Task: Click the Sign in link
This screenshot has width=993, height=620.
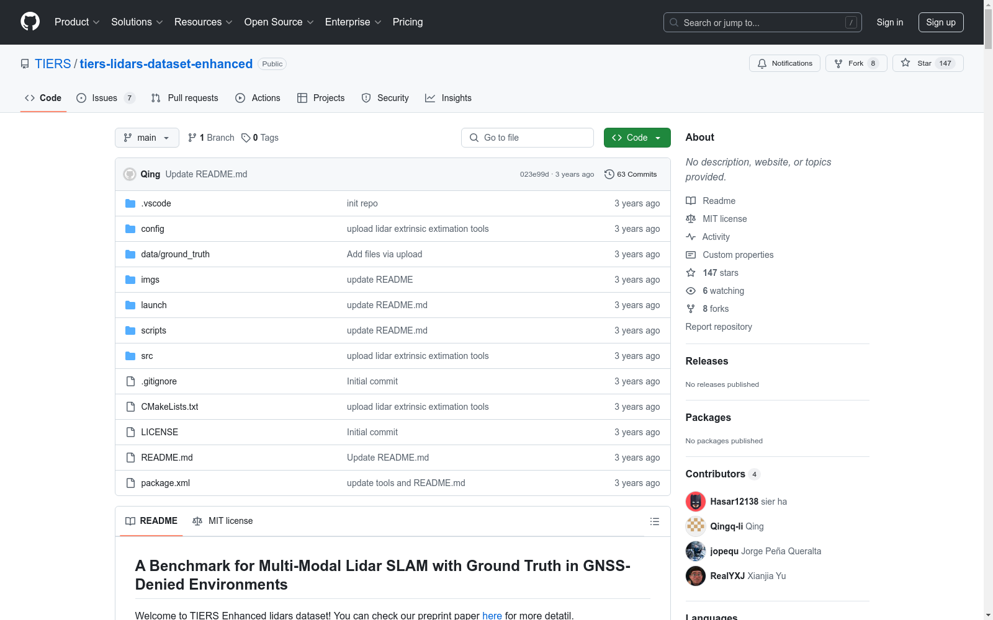Action: click(x=890, y=22)
